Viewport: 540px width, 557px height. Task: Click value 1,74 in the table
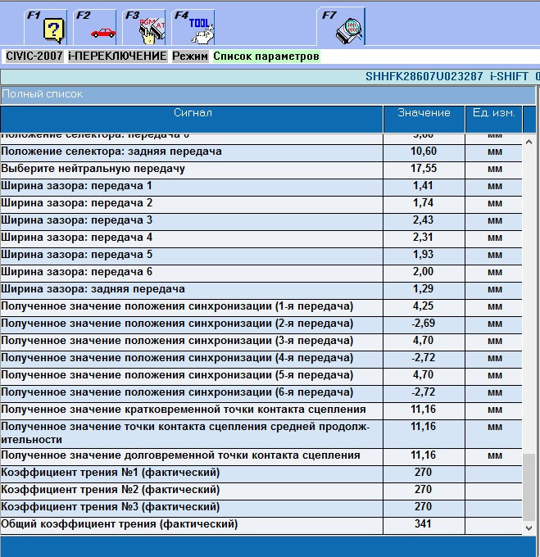point(423,203)
